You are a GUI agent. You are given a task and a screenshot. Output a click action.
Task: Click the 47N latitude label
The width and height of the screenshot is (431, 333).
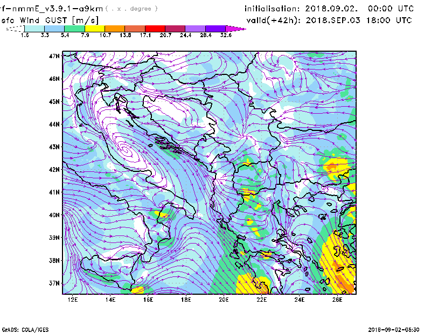point(54,56)
